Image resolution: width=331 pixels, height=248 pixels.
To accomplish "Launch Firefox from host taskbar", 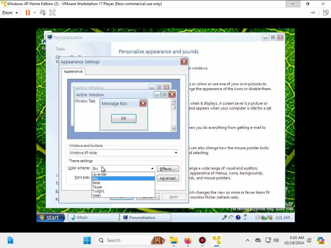I will pos(188,240).
